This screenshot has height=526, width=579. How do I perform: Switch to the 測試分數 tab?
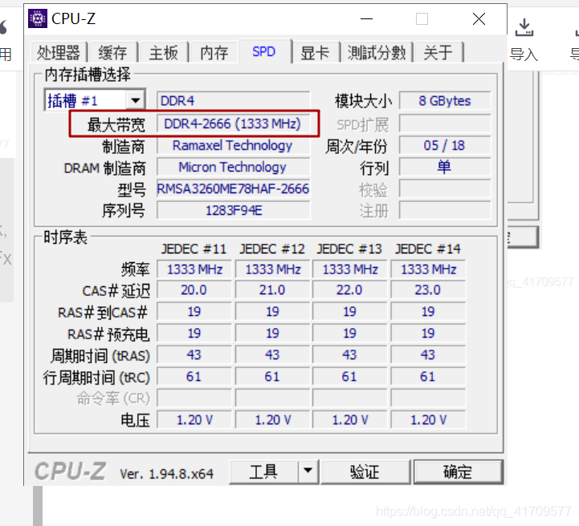377,52
